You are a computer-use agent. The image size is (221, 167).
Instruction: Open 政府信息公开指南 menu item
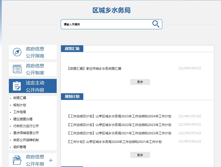pyautogui.click(x=33, y=52)
